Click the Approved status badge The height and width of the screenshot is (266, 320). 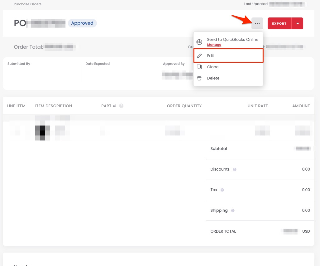point(82,23)
